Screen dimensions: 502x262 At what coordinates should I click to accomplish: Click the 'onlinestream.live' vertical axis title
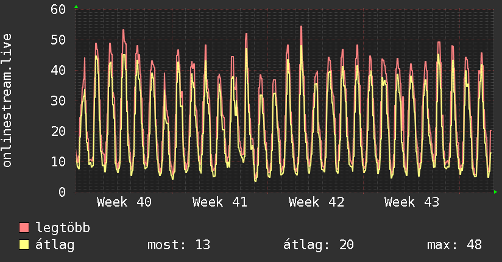tap(7, 101)
